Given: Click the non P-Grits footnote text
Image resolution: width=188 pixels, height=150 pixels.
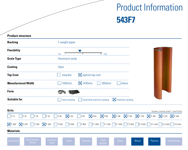Looking at the screenshot, I should [167, 111].
